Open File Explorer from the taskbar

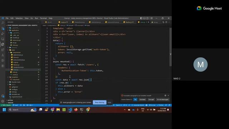pyautogui.click(x=58, y=110)
